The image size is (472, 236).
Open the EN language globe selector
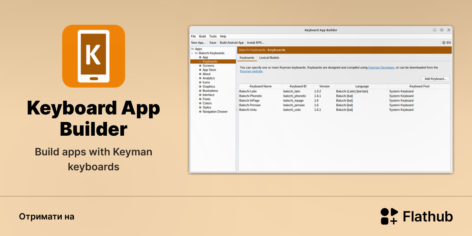446,42
